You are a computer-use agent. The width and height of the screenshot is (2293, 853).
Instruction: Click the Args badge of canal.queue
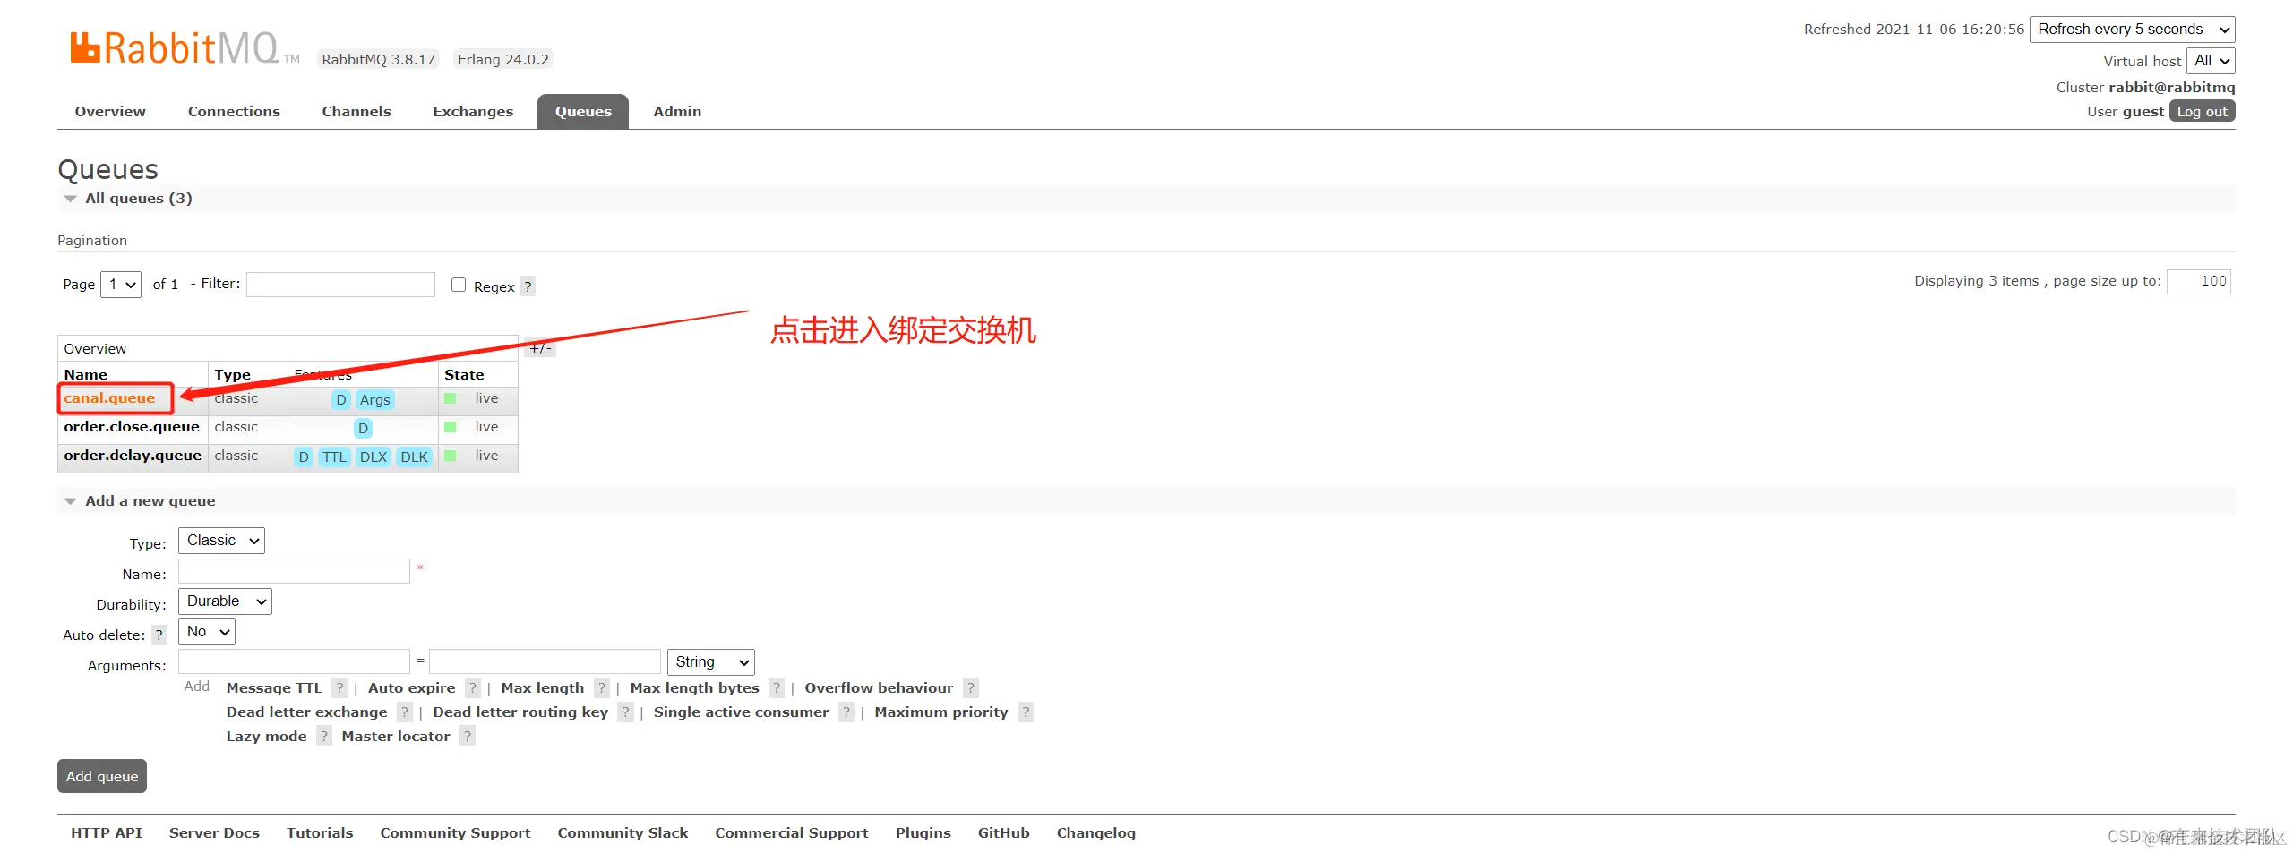[x=374, y=399]
